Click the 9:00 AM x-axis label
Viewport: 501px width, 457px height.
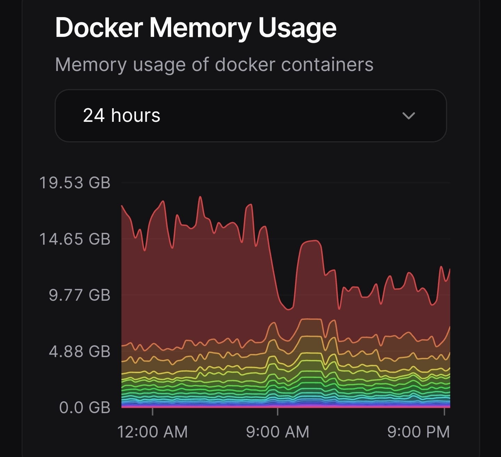[277, 432]
